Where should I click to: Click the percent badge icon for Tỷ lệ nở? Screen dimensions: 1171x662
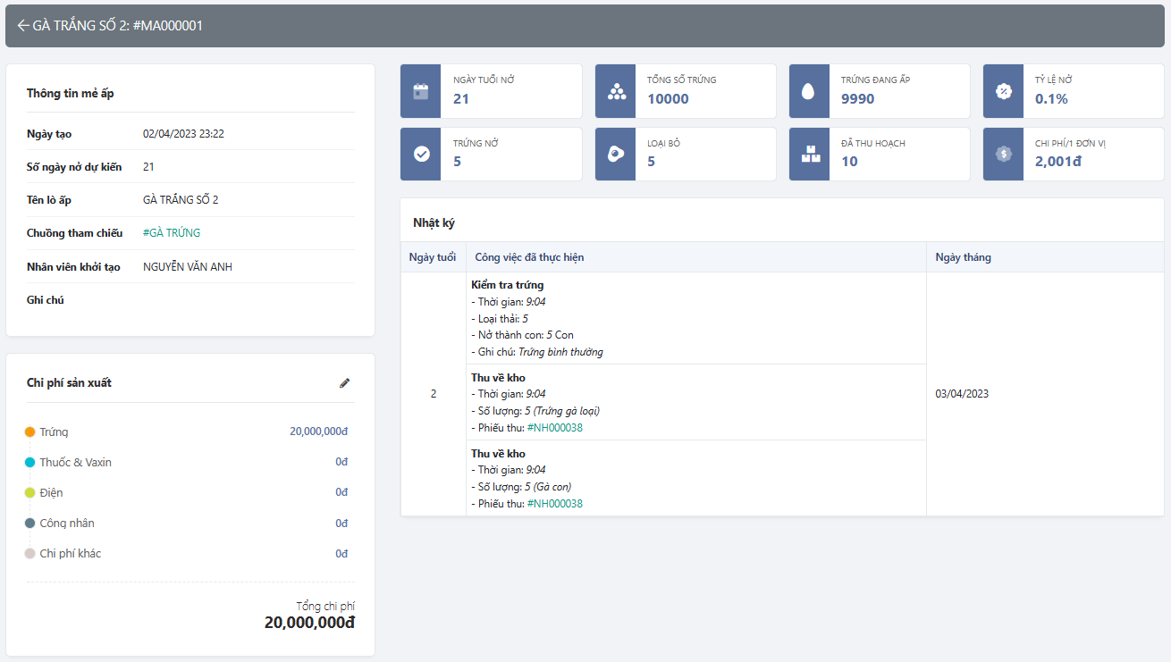coord(1003,91)
